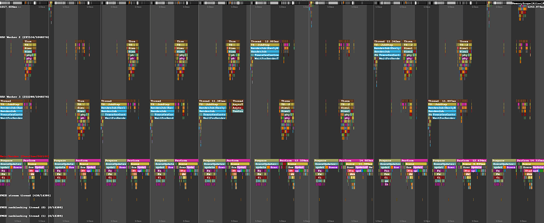Select the dark red Async block in Worker 3
Screen dimensions: 544x223
point(237,107)
